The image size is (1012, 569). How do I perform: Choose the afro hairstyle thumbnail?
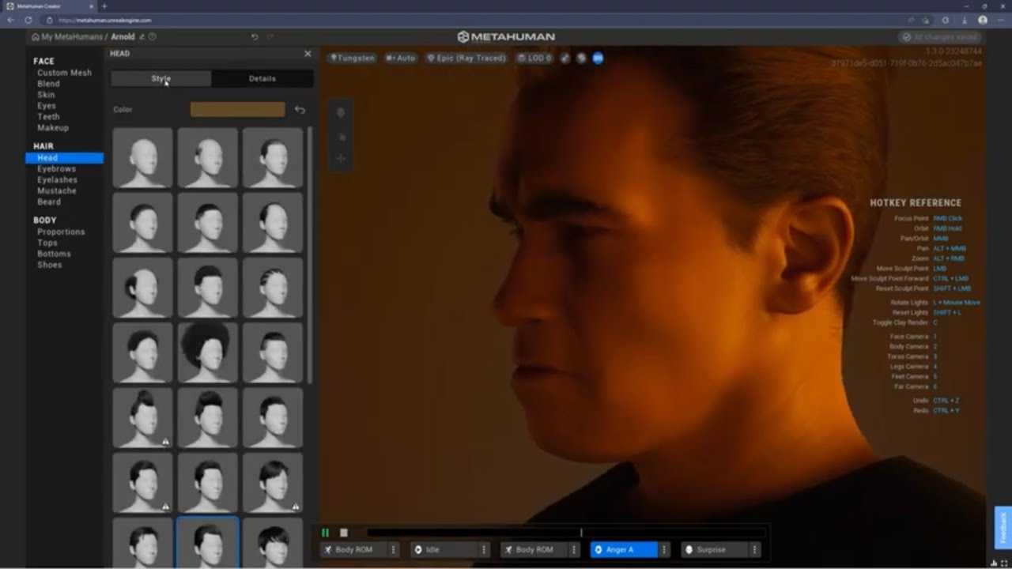(207, 352)
